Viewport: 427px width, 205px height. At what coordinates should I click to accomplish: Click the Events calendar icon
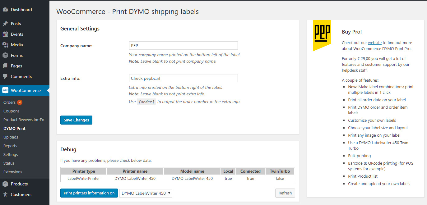[x=5, y=34]
